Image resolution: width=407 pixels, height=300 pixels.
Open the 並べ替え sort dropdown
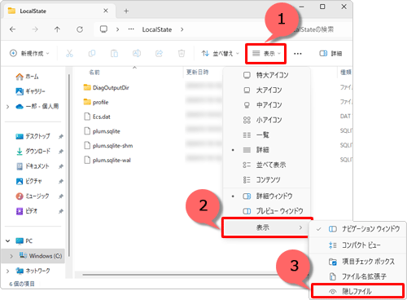pyautogui.click(x=221, y=53)
